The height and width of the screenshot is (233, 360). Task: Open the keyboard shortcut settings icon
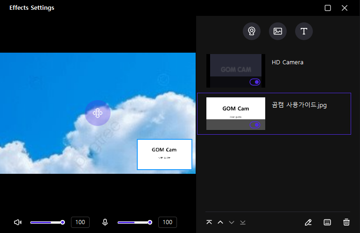[x=327, y=222]
